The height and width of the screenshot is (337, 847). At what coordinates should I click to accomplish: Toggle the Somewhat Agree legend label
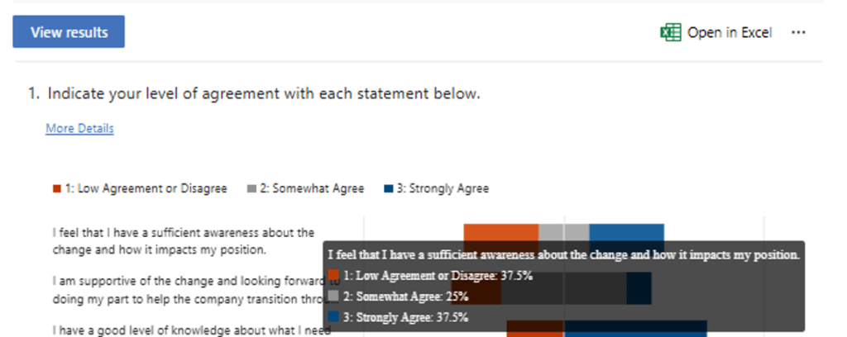(x=312, y=188)
